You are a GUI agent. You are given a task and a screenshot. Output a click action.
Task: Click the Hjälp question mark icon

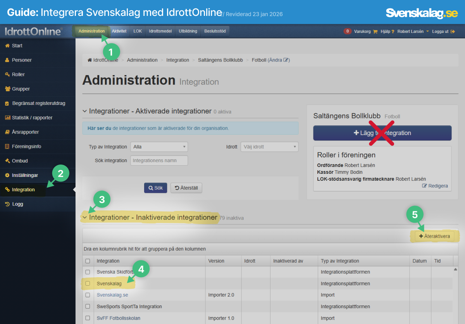[393, 32]
